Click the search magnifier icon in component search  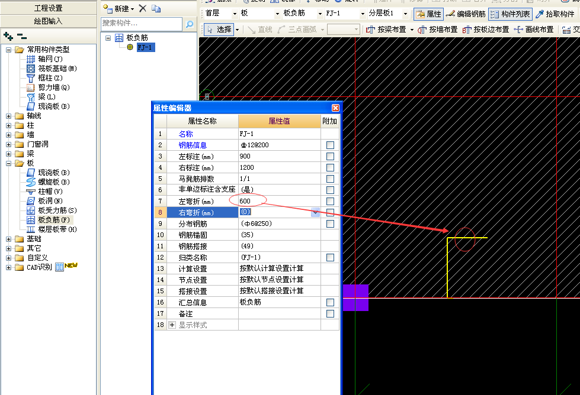[x=190, y=24]
